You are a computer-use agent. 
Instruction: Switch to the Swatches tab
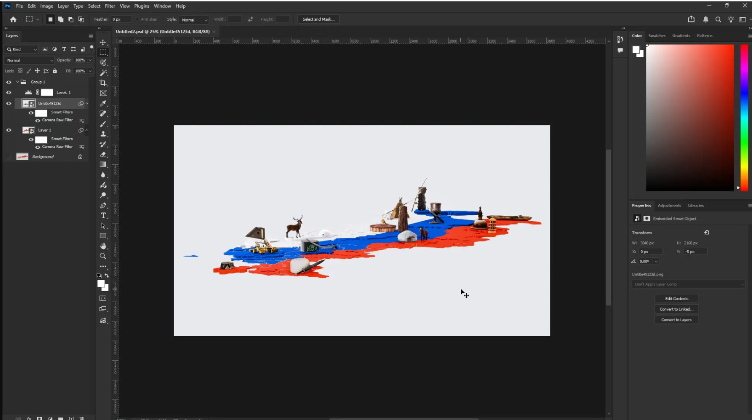click(x=656, y=36)
